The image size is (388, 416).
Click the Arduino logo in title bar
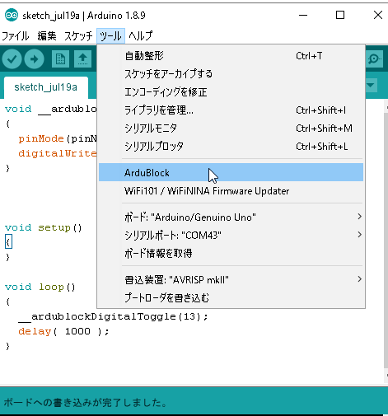(x=12, y=15)
